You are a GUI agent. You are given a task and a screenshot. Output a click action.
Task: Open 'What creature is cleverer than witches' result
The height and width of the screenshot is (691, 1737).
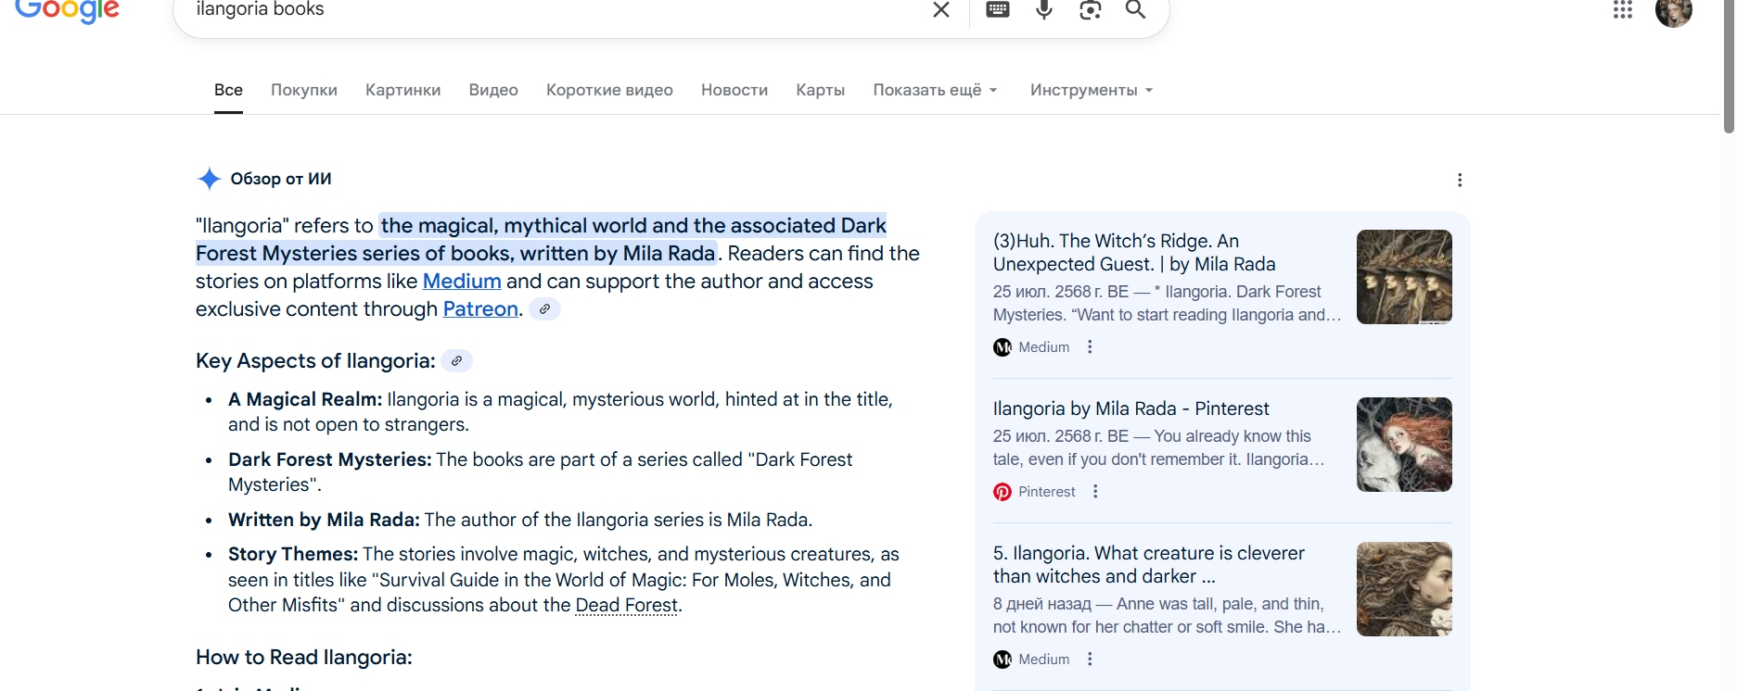[x=1149, y=565]
